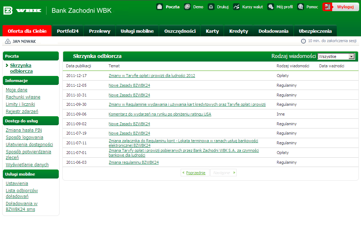Open the Przelewy tab

pos(100,31)
